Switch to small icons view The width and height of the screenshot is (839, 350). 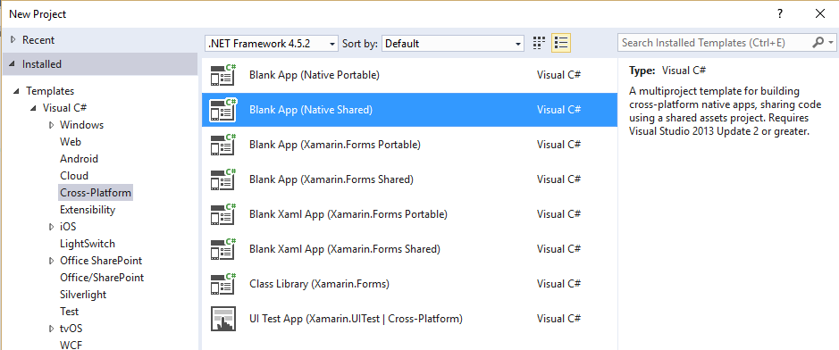tap(540, 43)
